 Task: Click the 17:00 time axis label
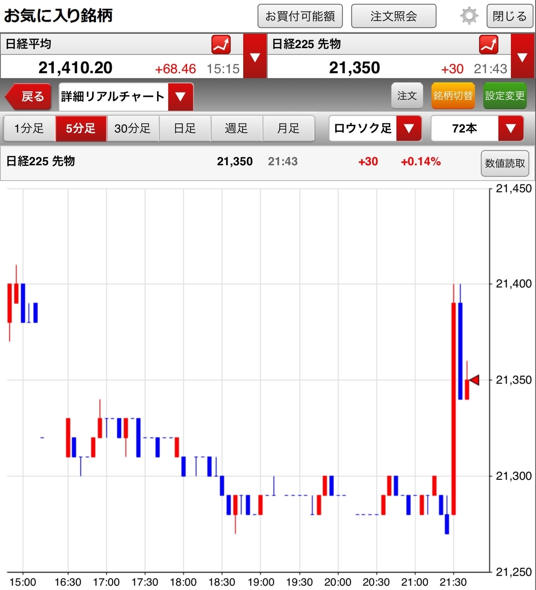pyautogui.click(x=106, y=583)
